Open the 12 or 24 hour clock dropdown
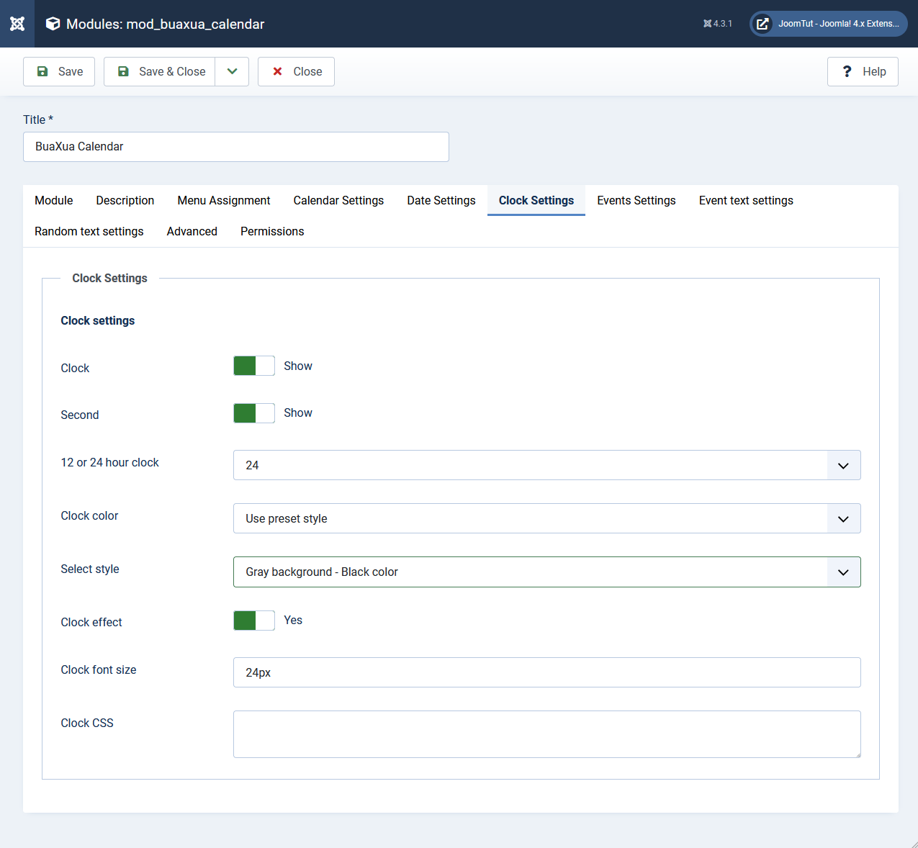The width and height of the screenshot is (918, 848). pos(547,465)
